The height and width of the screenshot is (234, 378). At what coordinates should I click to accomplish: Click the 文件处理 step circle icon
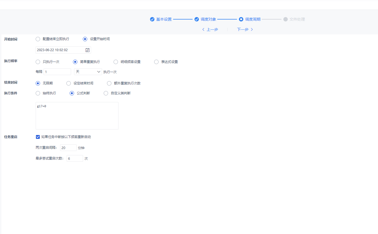tap(286, 19)
